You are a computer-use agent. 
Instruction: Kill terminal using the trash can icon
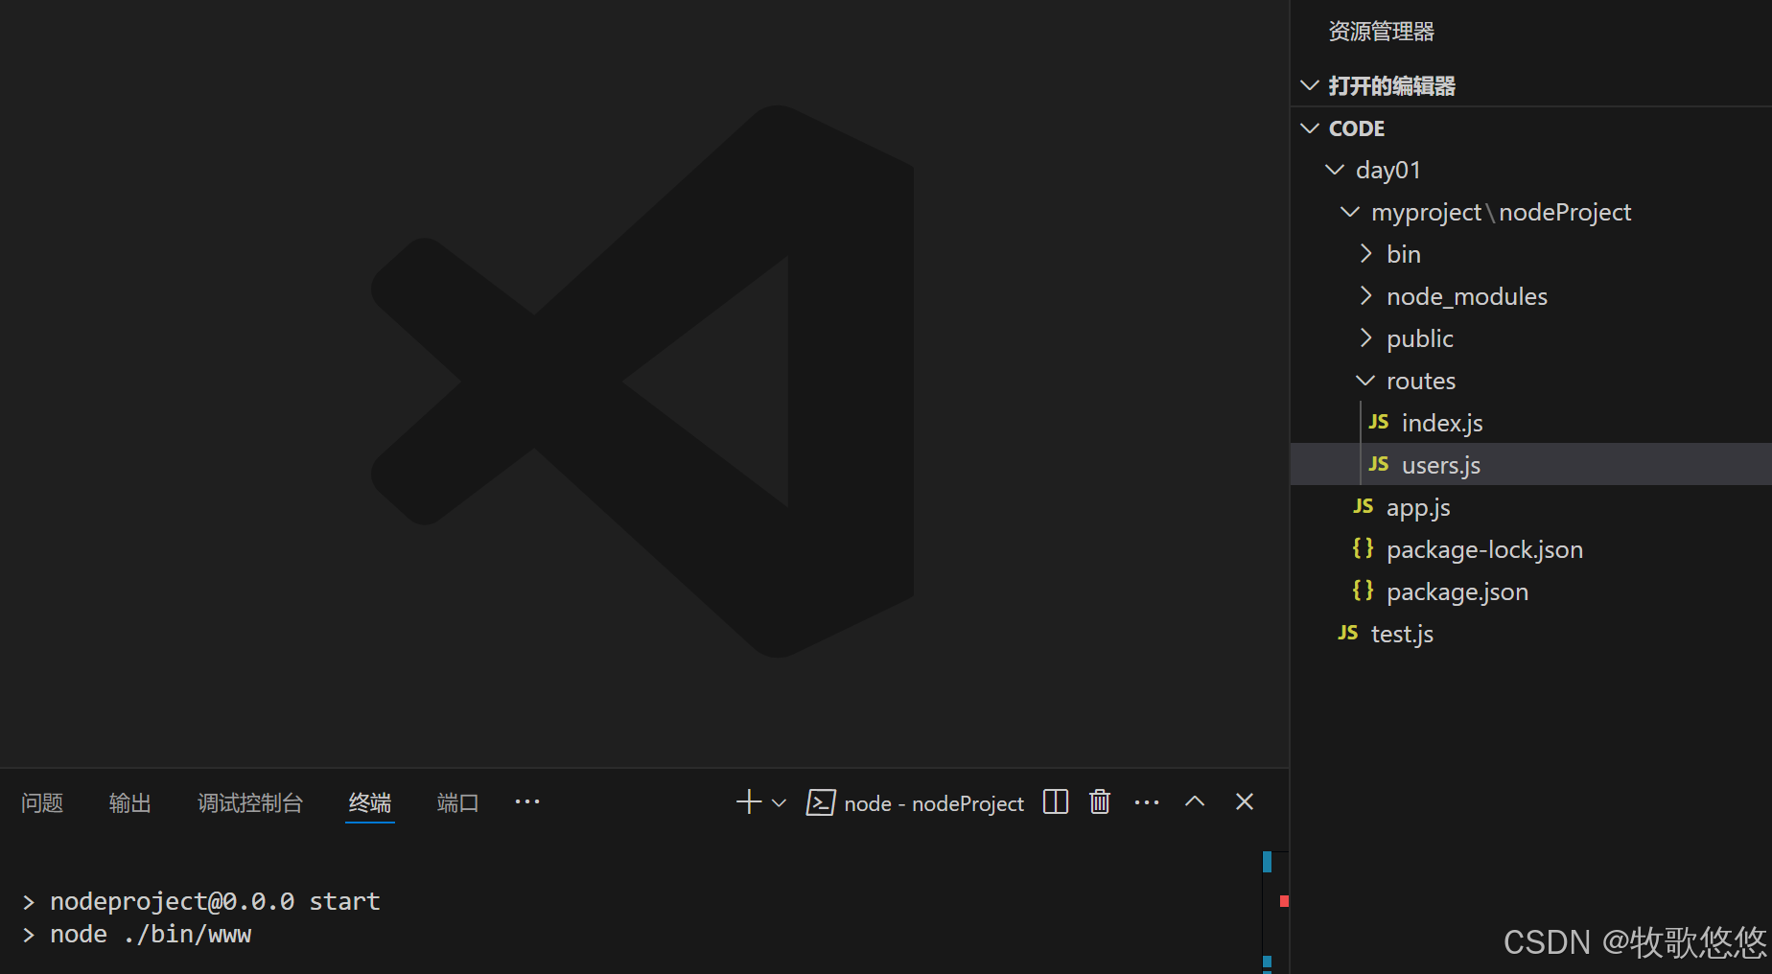[x=1100, y=801]
